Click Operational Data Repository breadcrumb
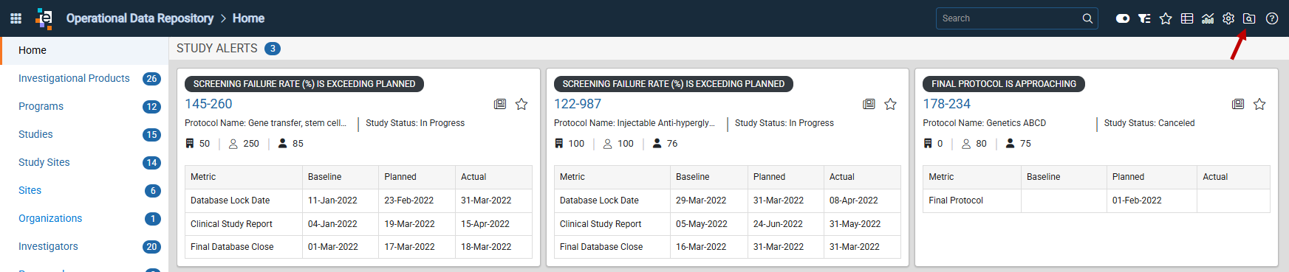 click(140, 18)
